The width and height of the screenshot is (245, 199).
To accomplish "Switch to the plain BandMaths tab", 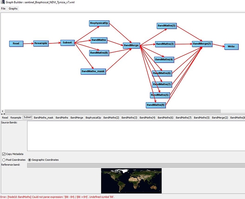I will tap(62, 117).
